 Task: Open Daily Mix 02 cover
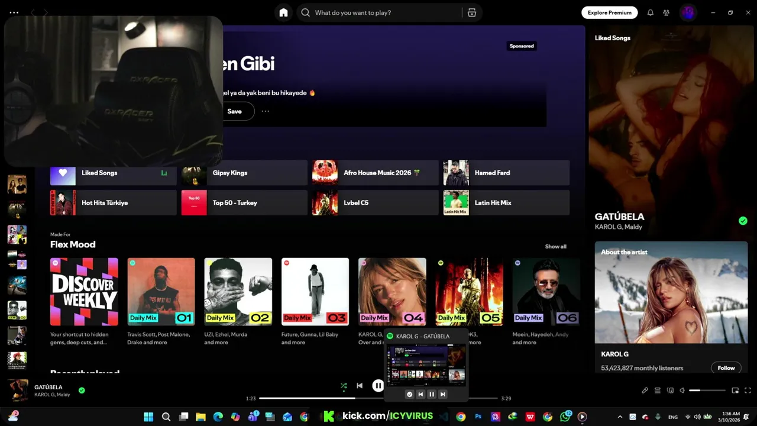tap(238, 292)
